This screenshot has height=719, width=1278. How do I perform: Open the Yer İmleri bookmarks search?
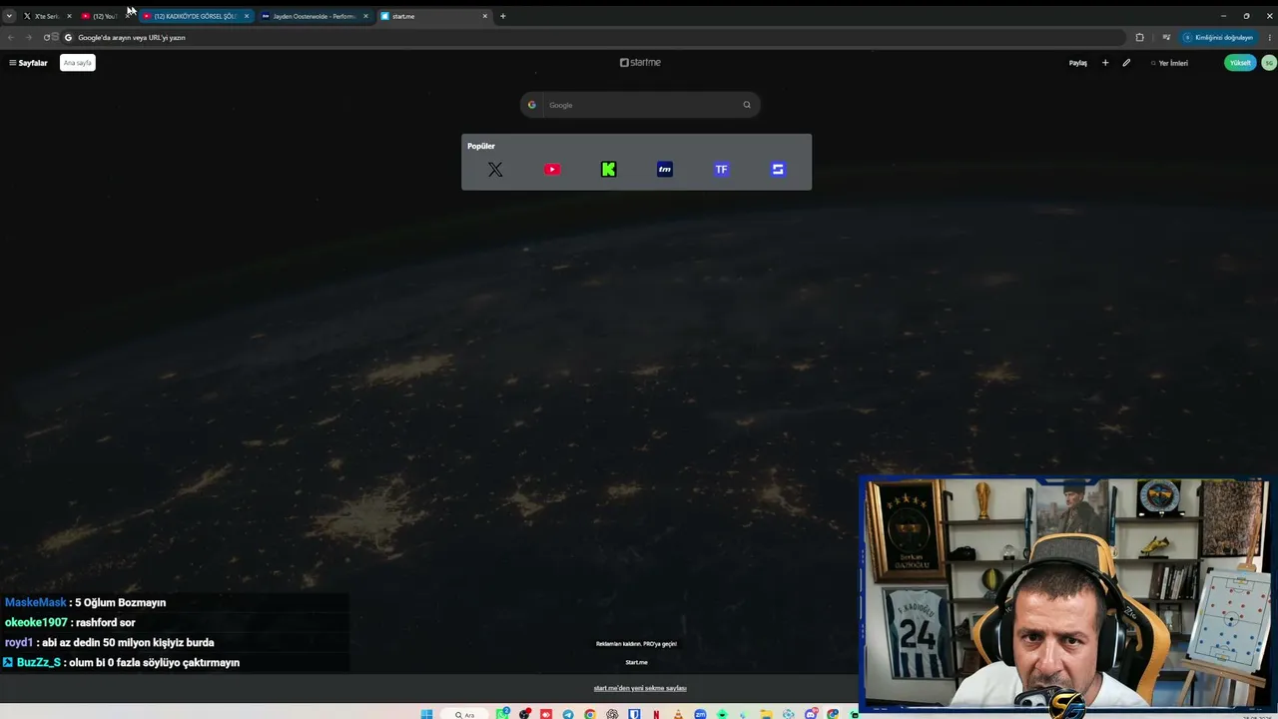point(1170,63)
